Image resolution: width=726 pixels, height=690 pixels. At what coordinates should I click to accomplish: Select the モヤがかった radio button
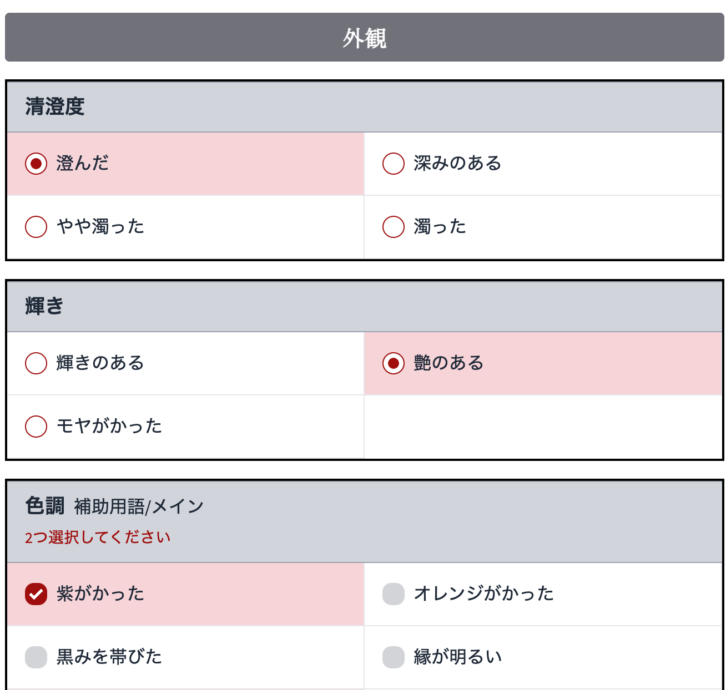point(36,427)
